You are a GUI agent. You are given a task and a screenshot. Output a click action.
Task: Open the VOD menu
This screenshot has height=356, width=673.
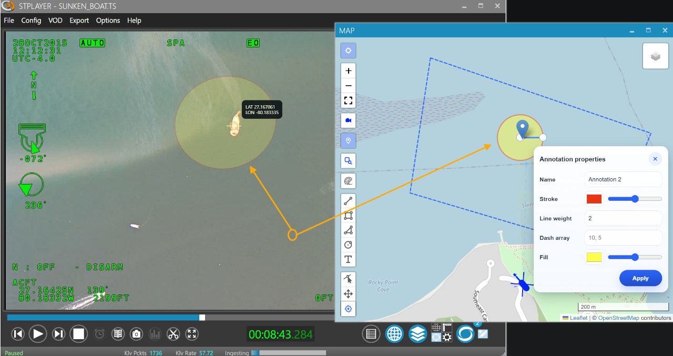coord(55,21)
